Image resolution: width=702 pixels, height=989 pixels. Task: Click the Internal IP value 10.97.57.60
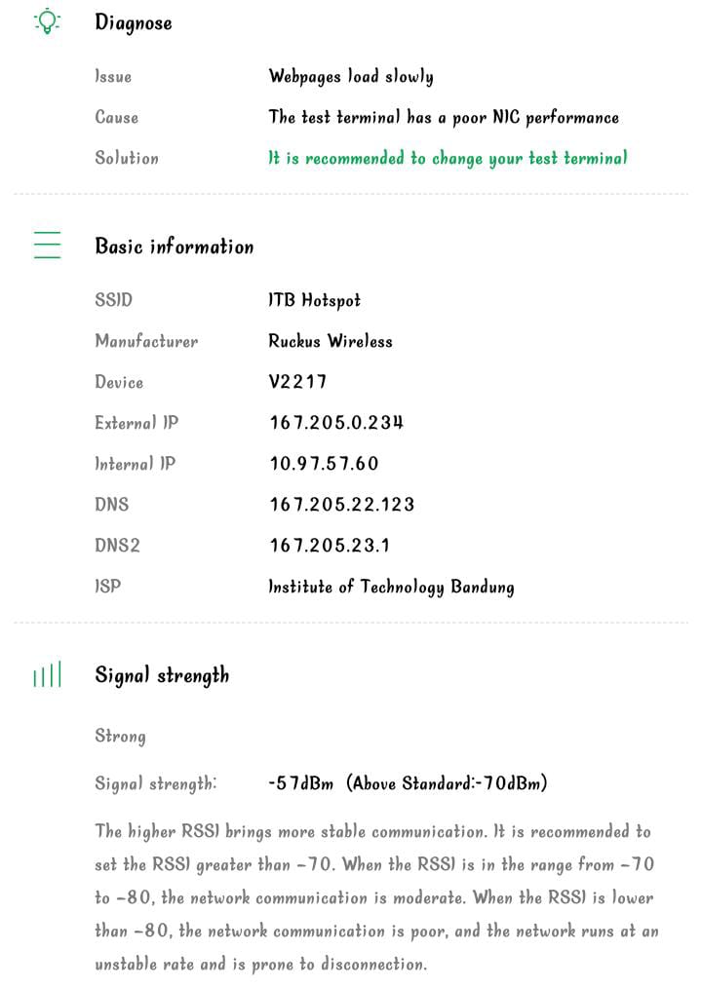[324, 464]
